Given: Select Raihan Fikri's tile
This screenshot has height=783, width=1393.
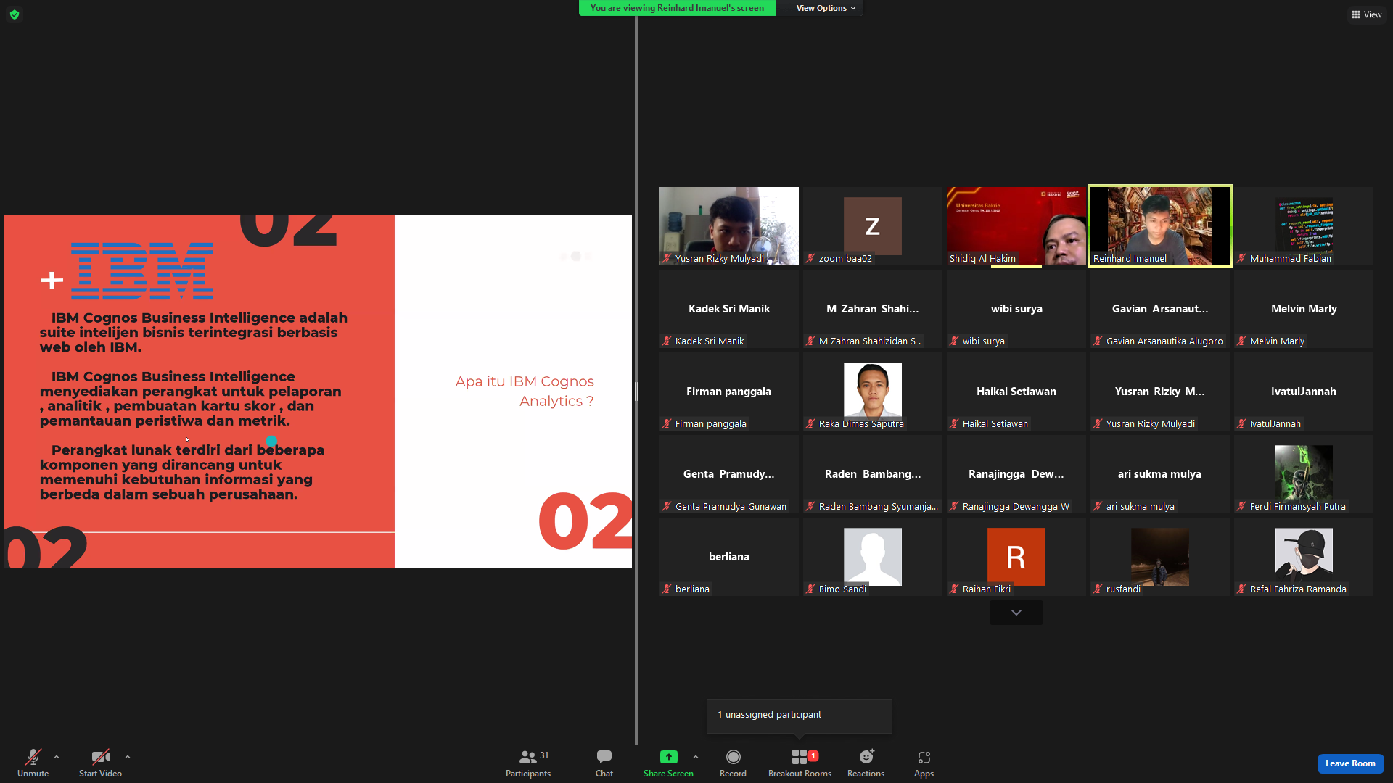Looking at the screenshot, I should click(x=1016, y=557).
